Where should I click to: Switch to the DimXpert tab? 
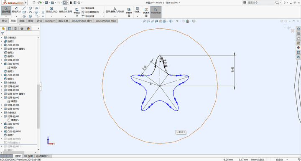pos(50,21)
